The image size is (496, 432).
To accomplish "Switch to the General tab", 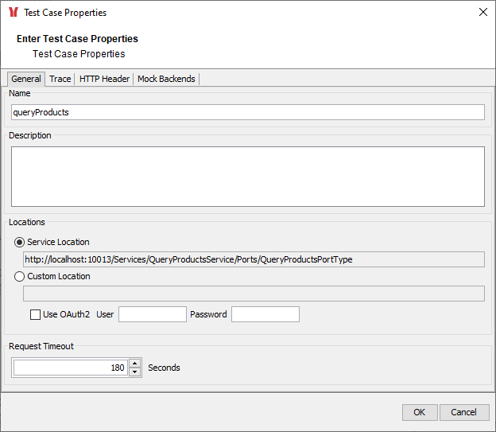I will pyautogui.click(x=26, y=79).
